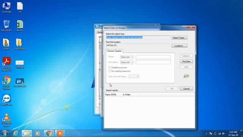This screenshot has height=137, width=243.
Task: Open Windows Media Player from taskbar
Action: (x=37, y=133)
